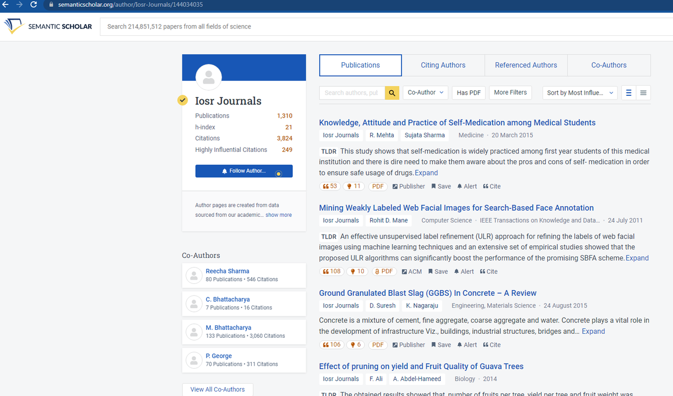
Task: Click author chip D. Suresh
Action: pyautogui.click(x=382, y=305)
